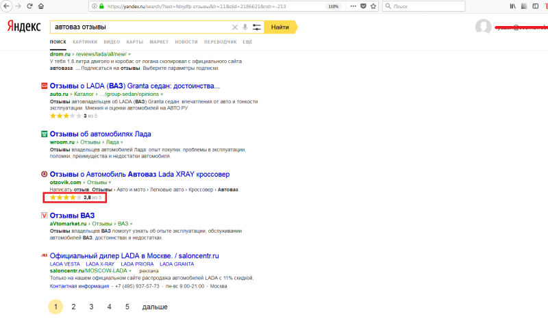Open Контактная информация link in ad
Viewport: 548px width, 321px height.
tap(79, 286)
